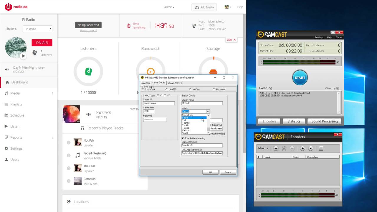Click the Users person icon
The width and height of the screenshot is (377, 212).
(x=6, y=159)
